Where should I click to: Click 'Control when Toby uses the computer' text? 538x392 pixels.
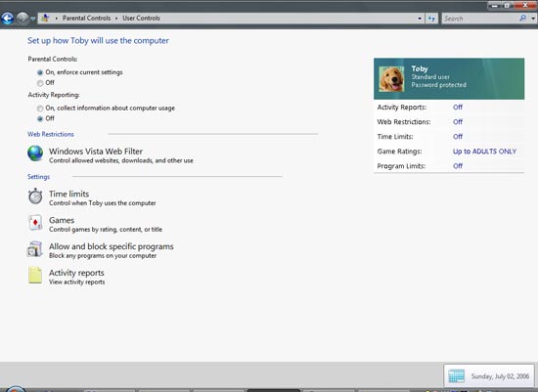[x=103, y=203]
